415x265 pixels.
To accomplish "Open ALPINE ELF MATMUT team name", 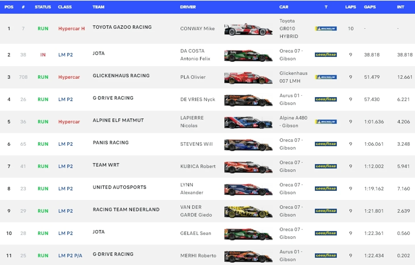I will click(118, 120).
